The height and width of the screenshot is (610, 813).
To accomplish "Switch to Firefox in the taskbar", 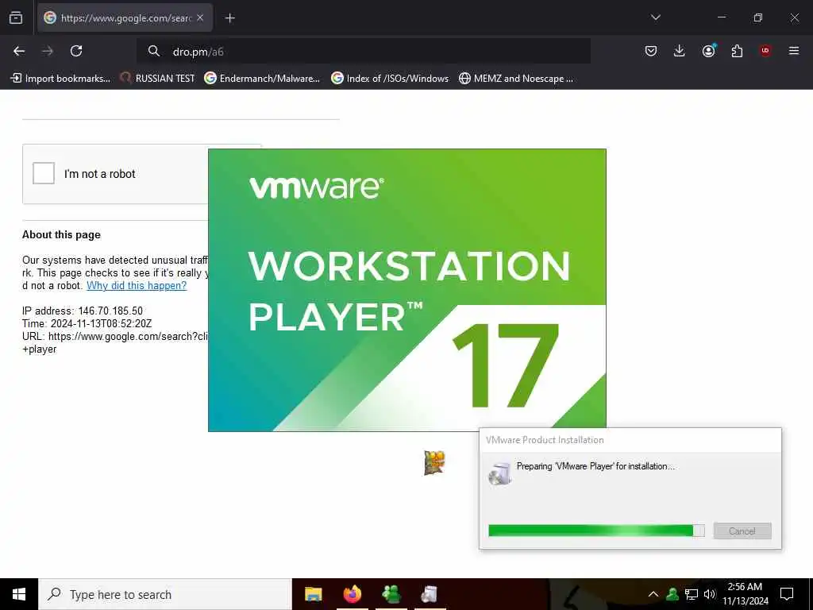I will coord(352,594).
